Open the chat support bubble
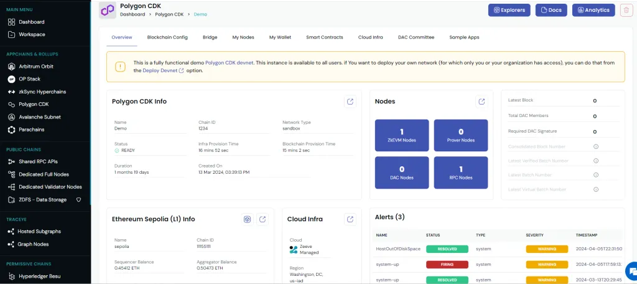This screenshot has height=284, width=637. point(631,271)
